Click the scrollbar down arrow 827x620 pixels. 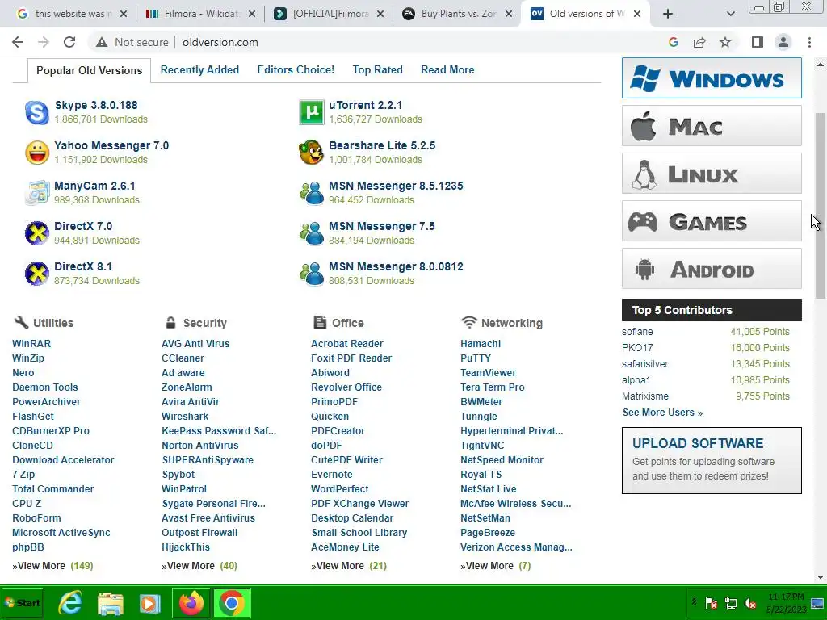coord(821,577)
